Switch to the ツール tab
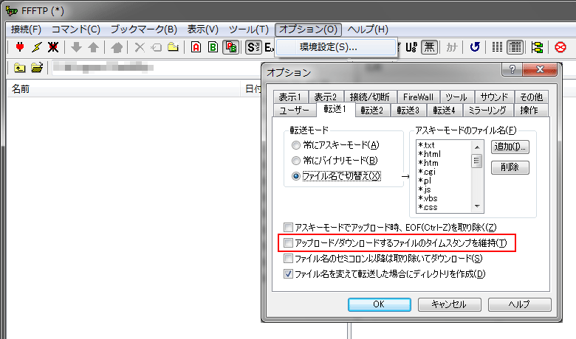Image resolution: width=576 pixels, height=339 pixels. [x=456, y=97]
